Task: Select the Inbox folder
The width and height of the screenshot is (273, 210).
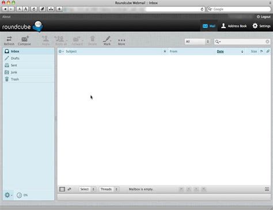Action: point(29,51)
